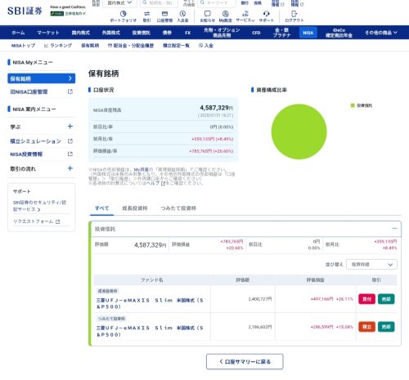Viewport: 409px width, 380px height.
Task: Click the 取引 transfer-arrows icon
Action: [146, 14]
